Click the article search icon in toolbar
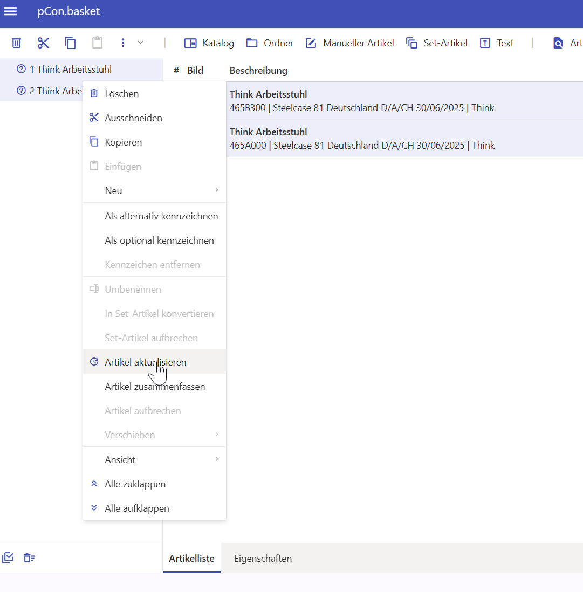Screen dimensions: 583x592 coord(558,43)
